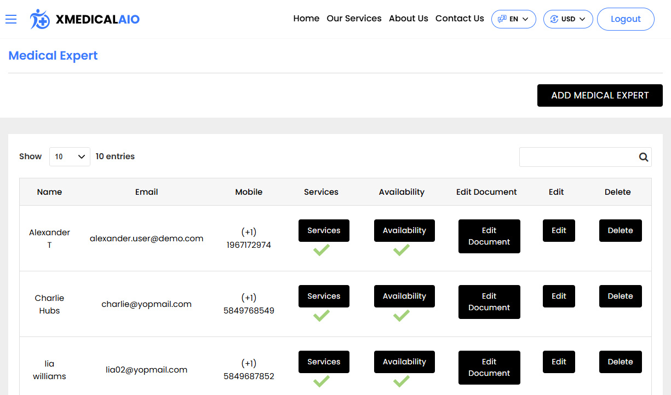Viewport: 671px width, 395px height.
Task: Click the currency icon beside USD
Action: pos(554,19)
